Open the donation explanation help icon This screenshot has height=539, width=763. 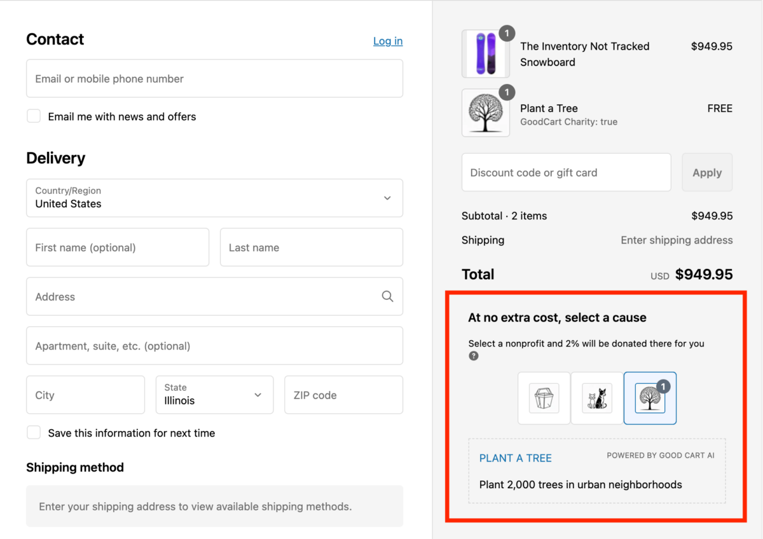click(473, 356)
